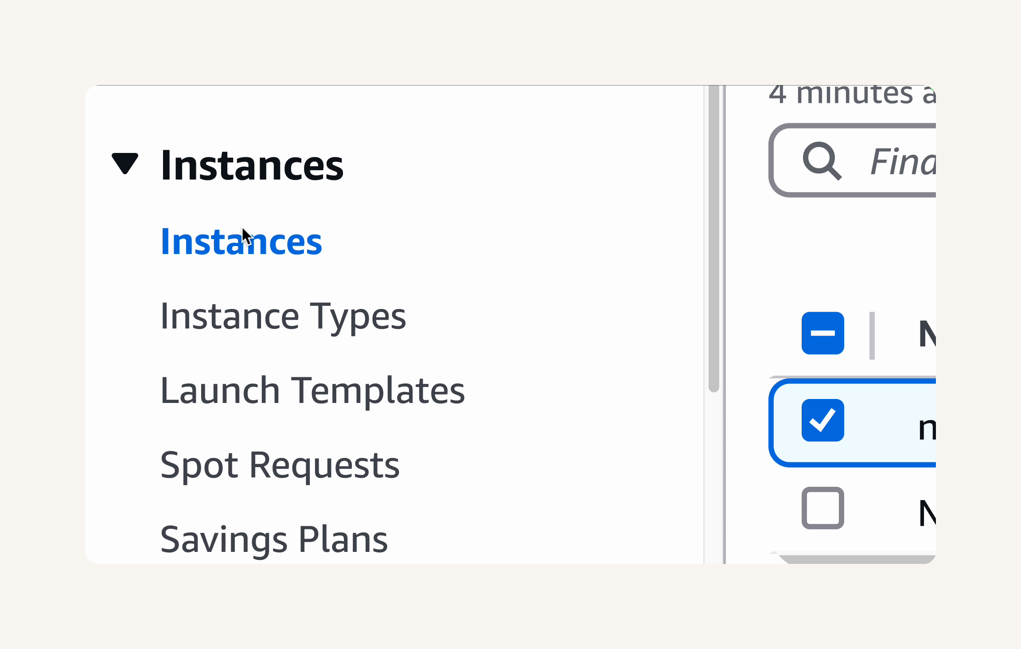Click the column divider beside header checkbox
This screenshot has height=649, width=1021.
tap(872, 336)
